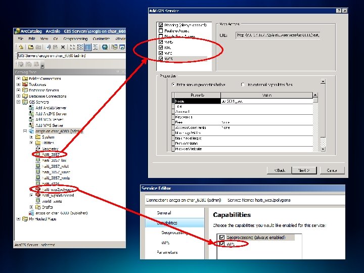364x273 pixels.
Task: Uncheck the WFS capability checkbox
Action: coord(161,53)
